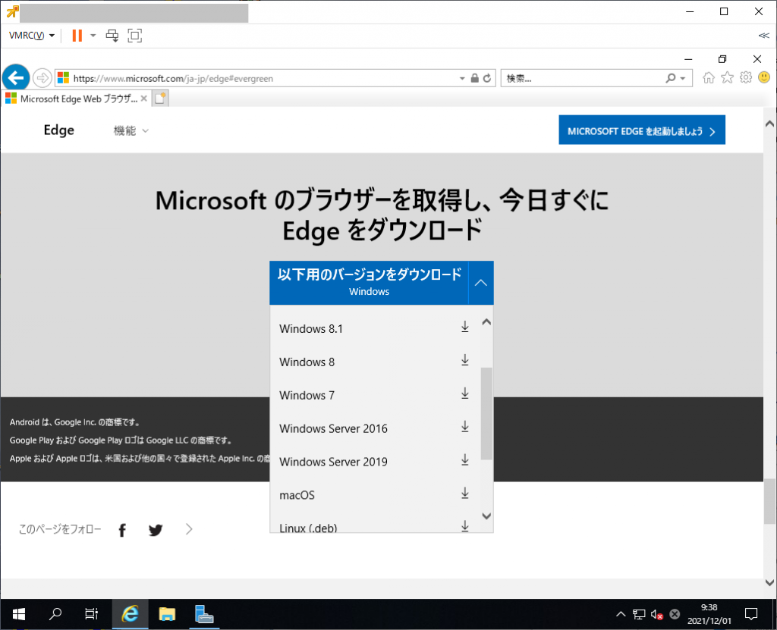Click the version list scrollbar thumb
Image resolution: width=777 pixels, height=630 pixels.
(x=486, y=414)
